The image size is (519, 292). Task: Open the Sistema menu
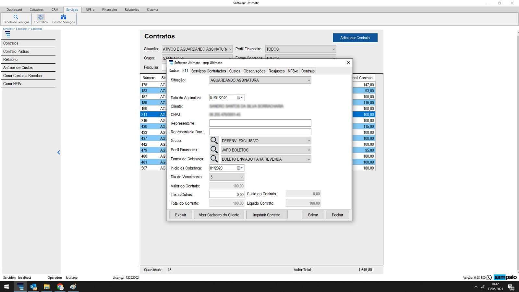tap(152, 10)
